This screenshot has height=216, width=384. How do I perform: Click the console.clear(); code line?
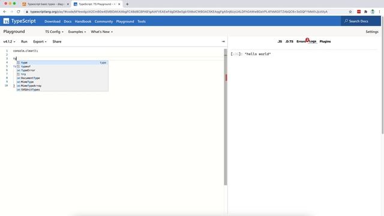click(25, 51)
